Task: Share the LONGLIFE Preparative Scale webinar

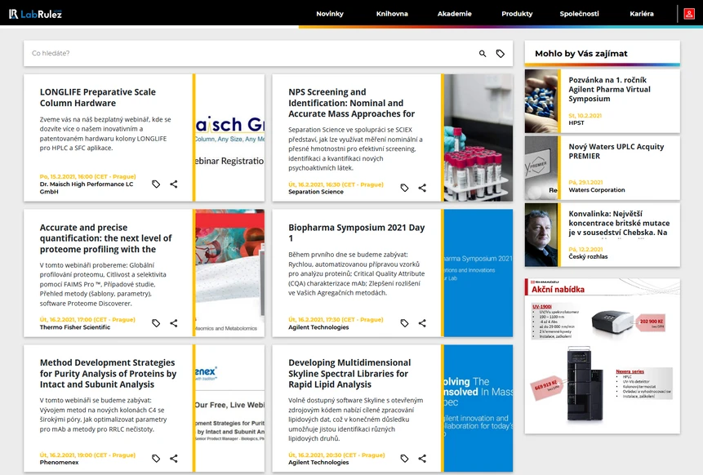Action: [174, 184]
